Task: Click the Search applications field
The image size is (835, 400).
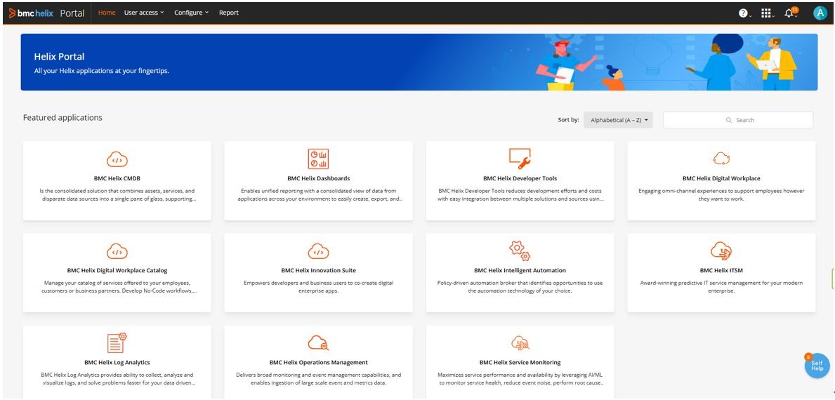Action: 738,120
